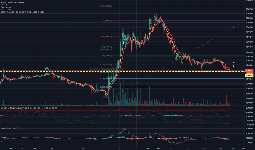
Task: Click the 23 date label on the time axis
Action: pyautogui.click(x=136, y=148)
